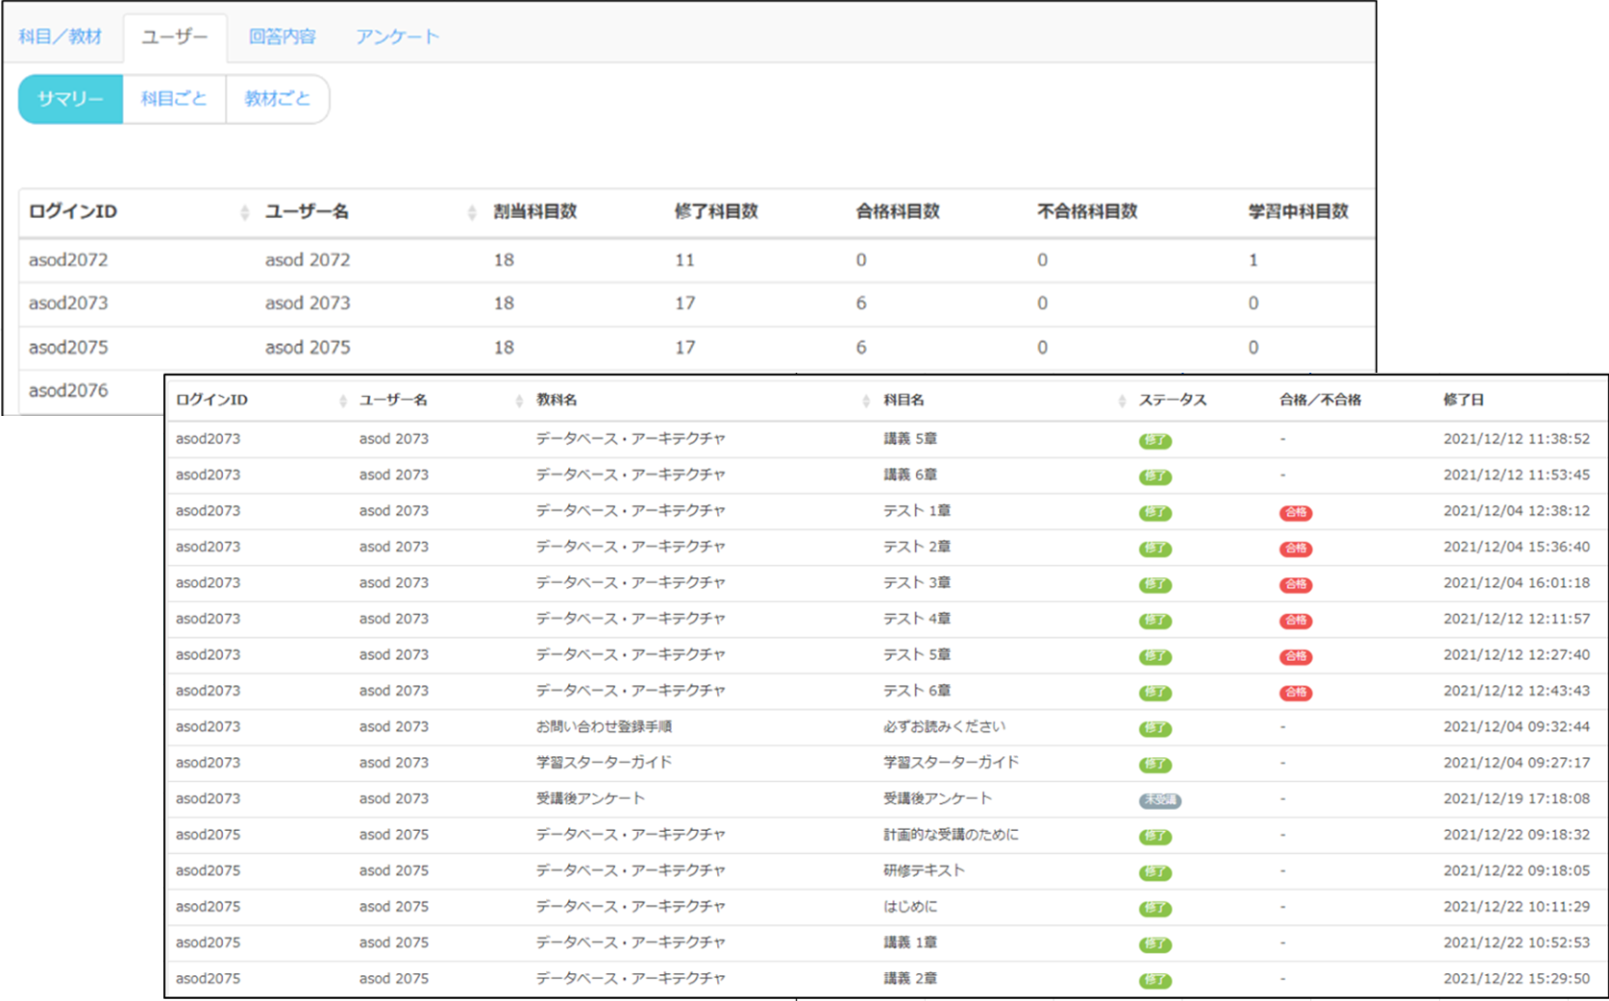Click sort arrows beside detail table ユーザー名
1609x1001 pixels.
click(x=519, y=401)
